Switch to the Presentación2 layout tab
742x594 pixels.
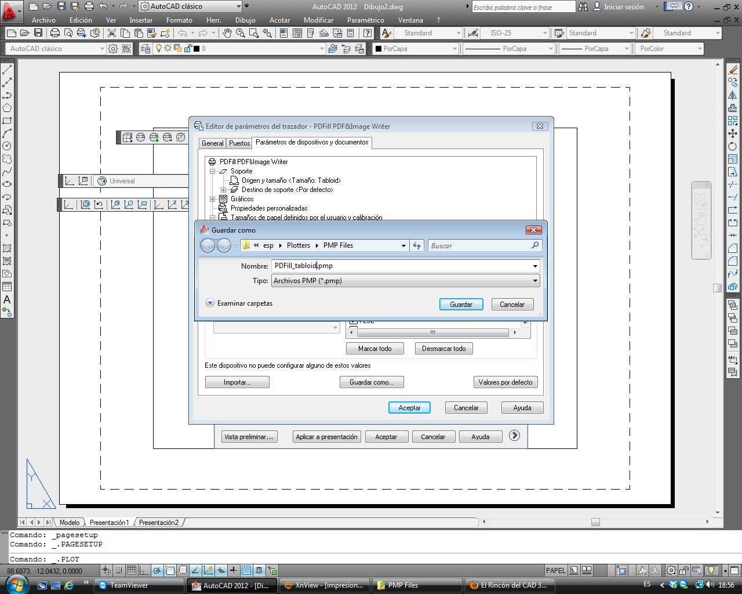pos(159,523)
